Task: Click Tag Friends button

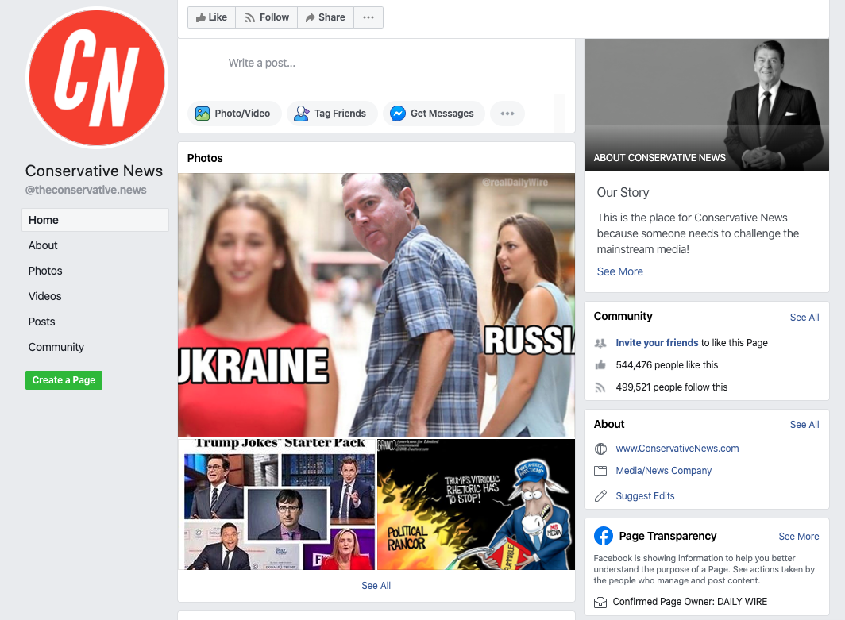Action: [330, 114]
